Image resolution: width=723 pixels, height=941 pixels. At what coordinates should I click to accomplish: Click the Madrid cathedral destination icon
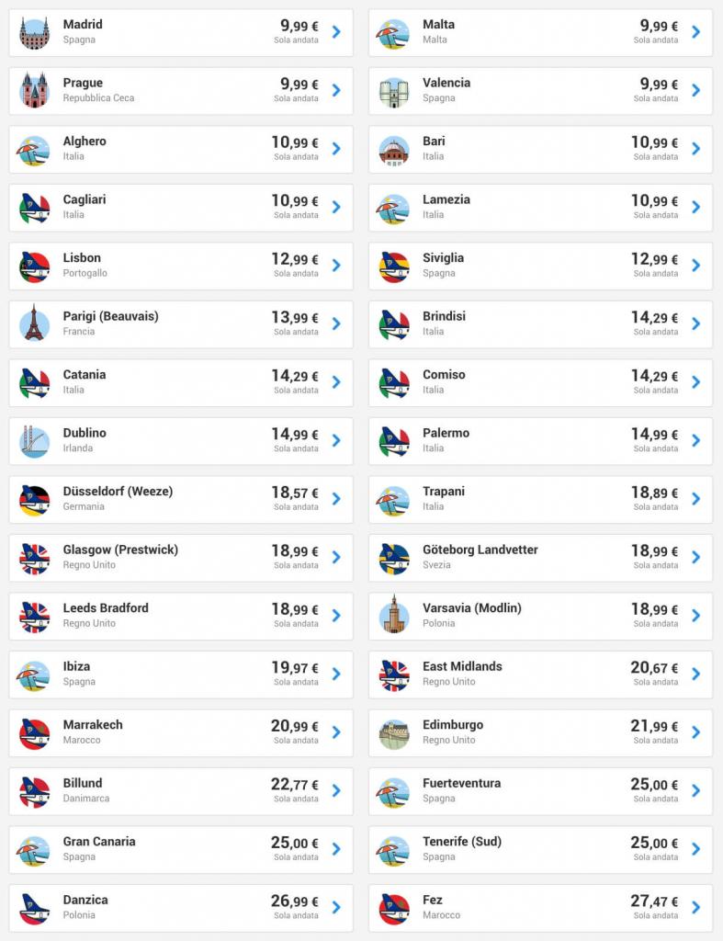click(34, 32)
